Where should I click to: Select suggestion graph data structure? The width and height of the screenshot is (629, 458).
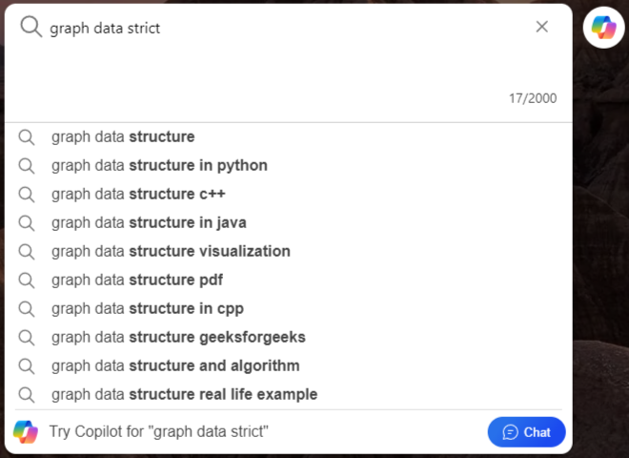123,136
